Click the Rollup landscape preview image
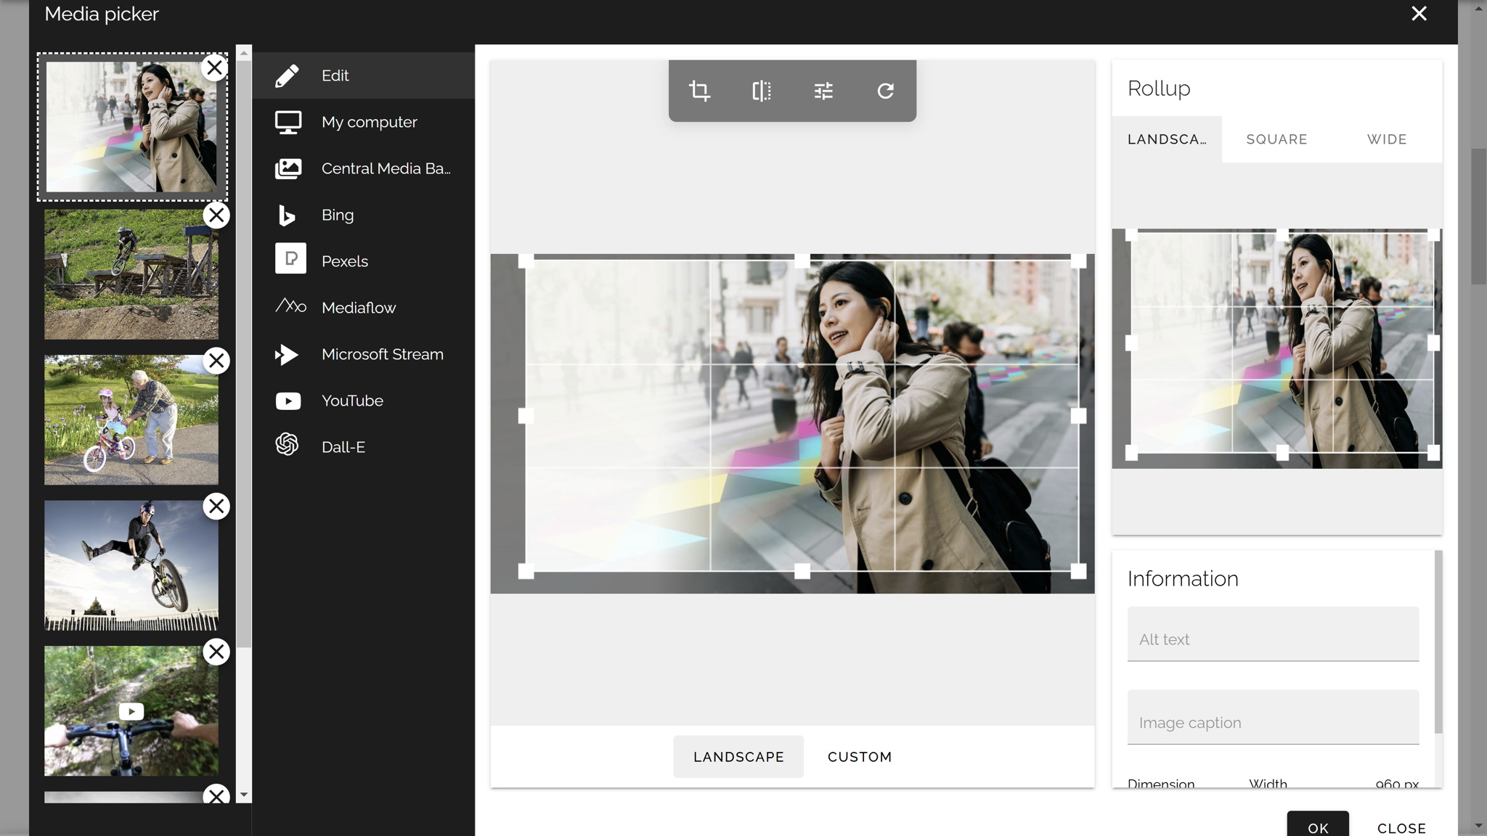This screenshot has height=836, width=1487. (1276, 348)
